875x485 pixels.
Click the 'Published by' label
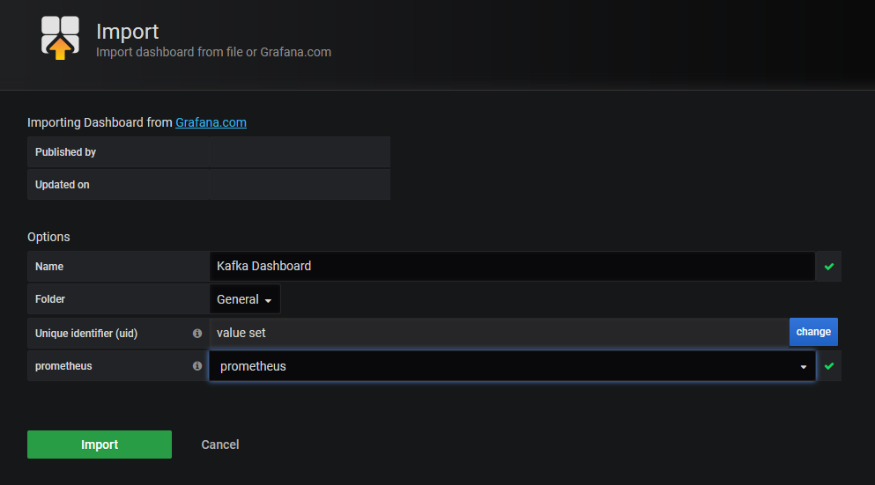click(65, 152)
